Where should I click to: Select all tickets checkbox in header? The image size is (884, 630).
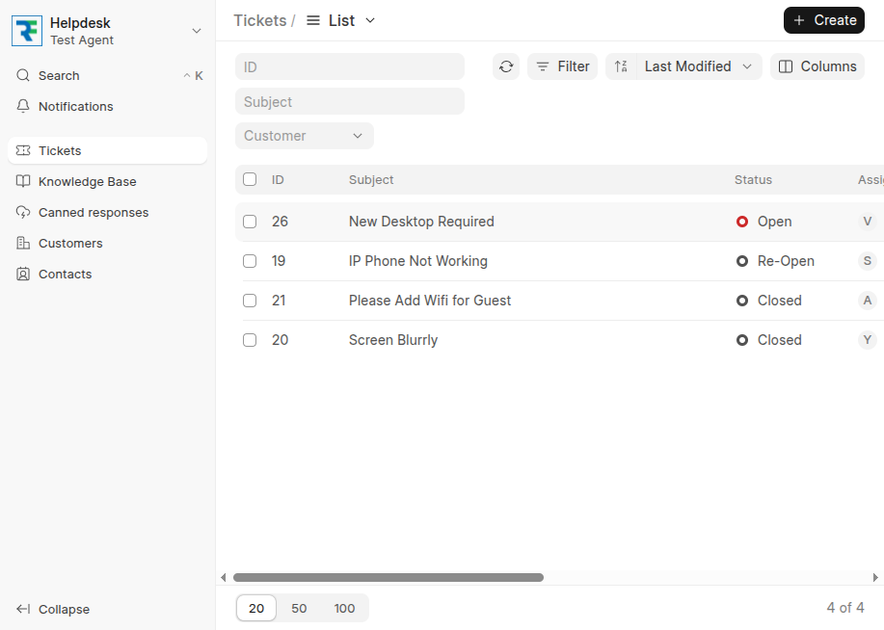click(250, 179)
